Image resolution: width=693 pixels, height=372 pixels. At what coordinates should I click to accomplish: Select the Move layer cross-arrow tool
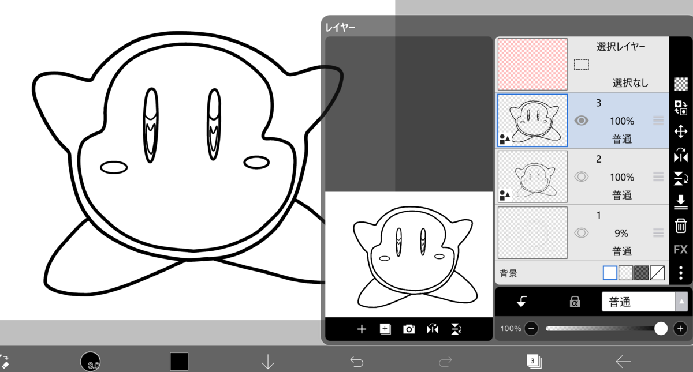681,131
